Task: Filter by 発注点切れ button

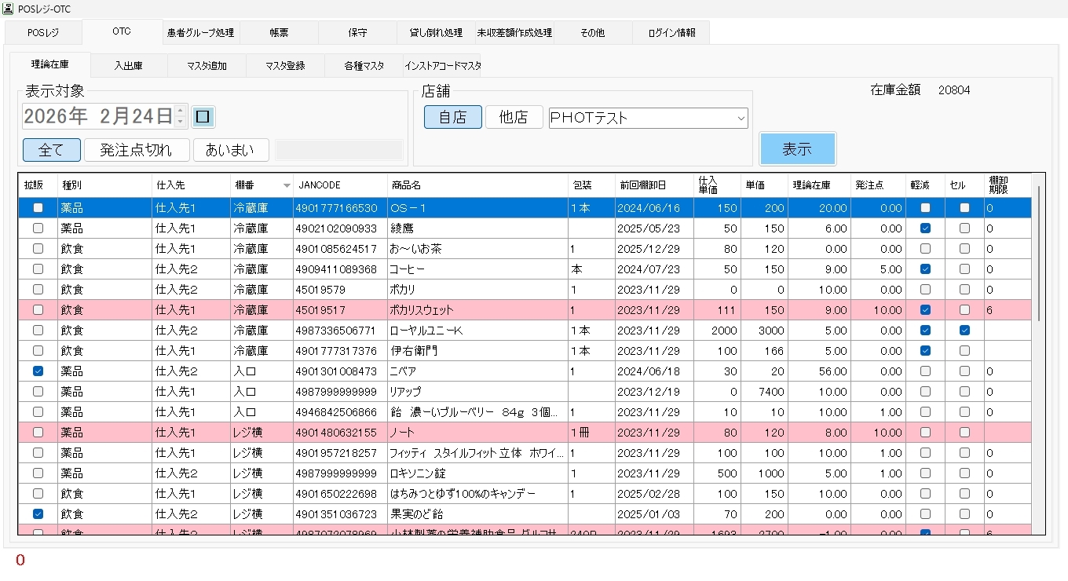Action: [x=137, y=150]
